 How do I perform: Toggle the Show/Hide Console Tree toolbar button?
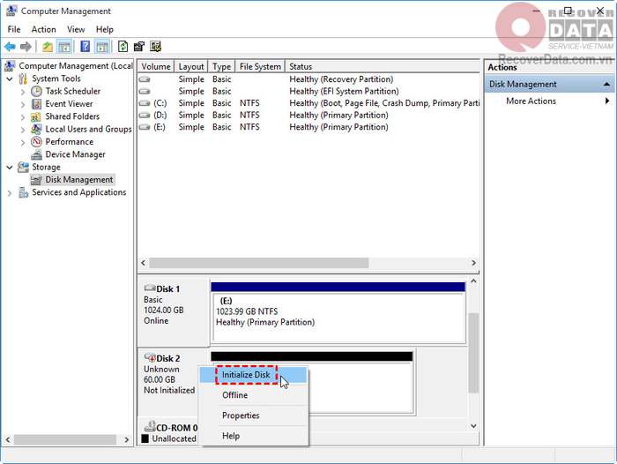(65, 47)
